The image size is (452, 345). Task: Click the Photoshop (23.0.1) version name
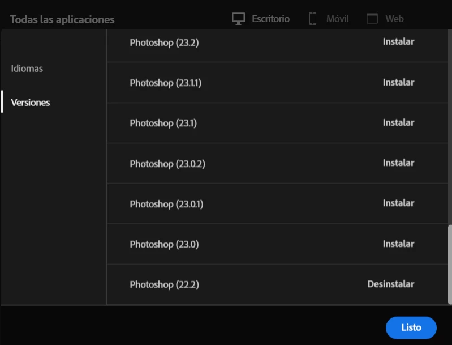click(167, 204)
